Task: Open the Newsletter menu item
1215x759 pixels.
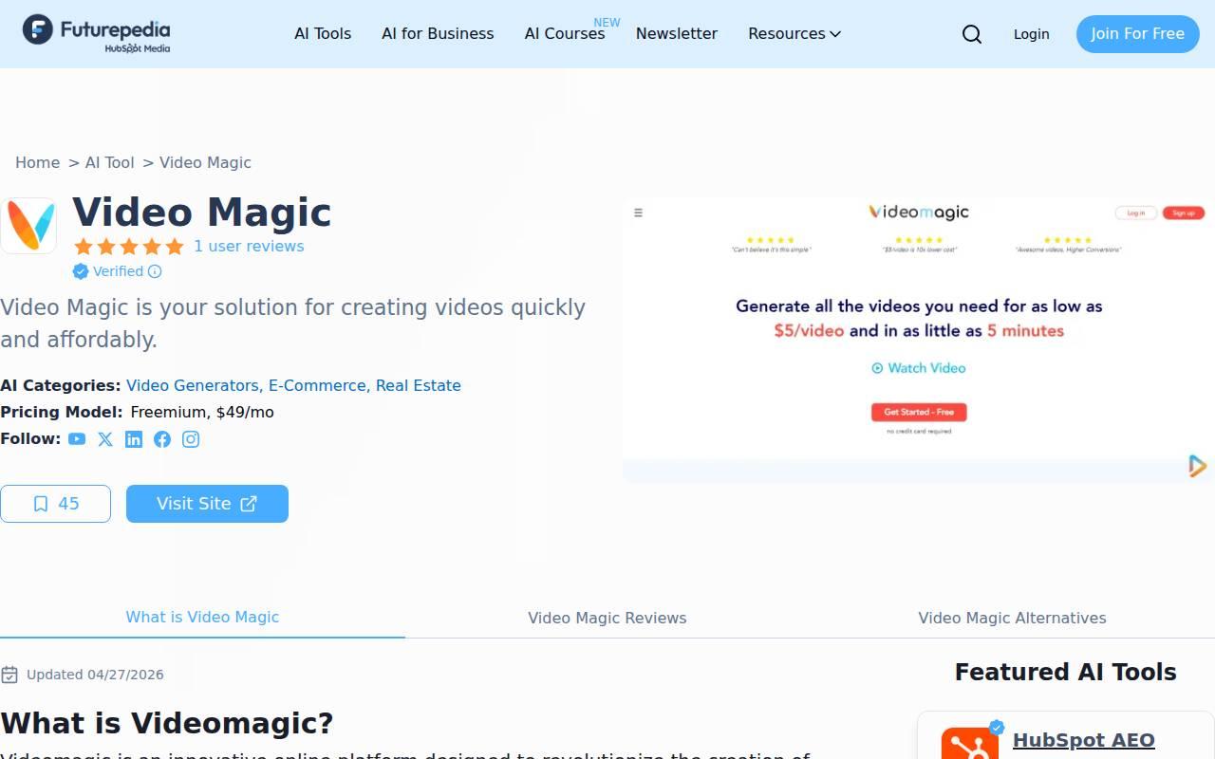Action: click(x=677, y=34)
